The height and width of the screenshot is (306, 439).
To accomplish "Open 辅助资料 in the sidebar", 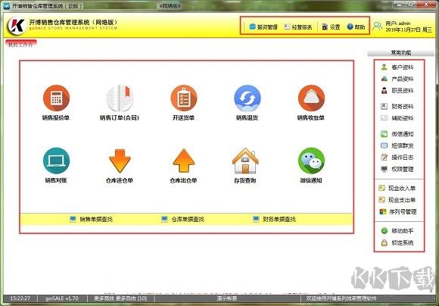I will 397,118.
